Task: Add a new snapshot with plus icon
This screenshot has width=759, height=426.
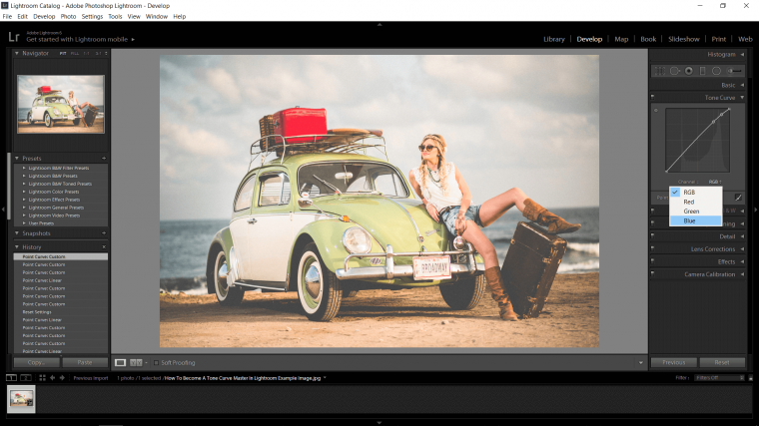Action: click(x=104, y=233)
